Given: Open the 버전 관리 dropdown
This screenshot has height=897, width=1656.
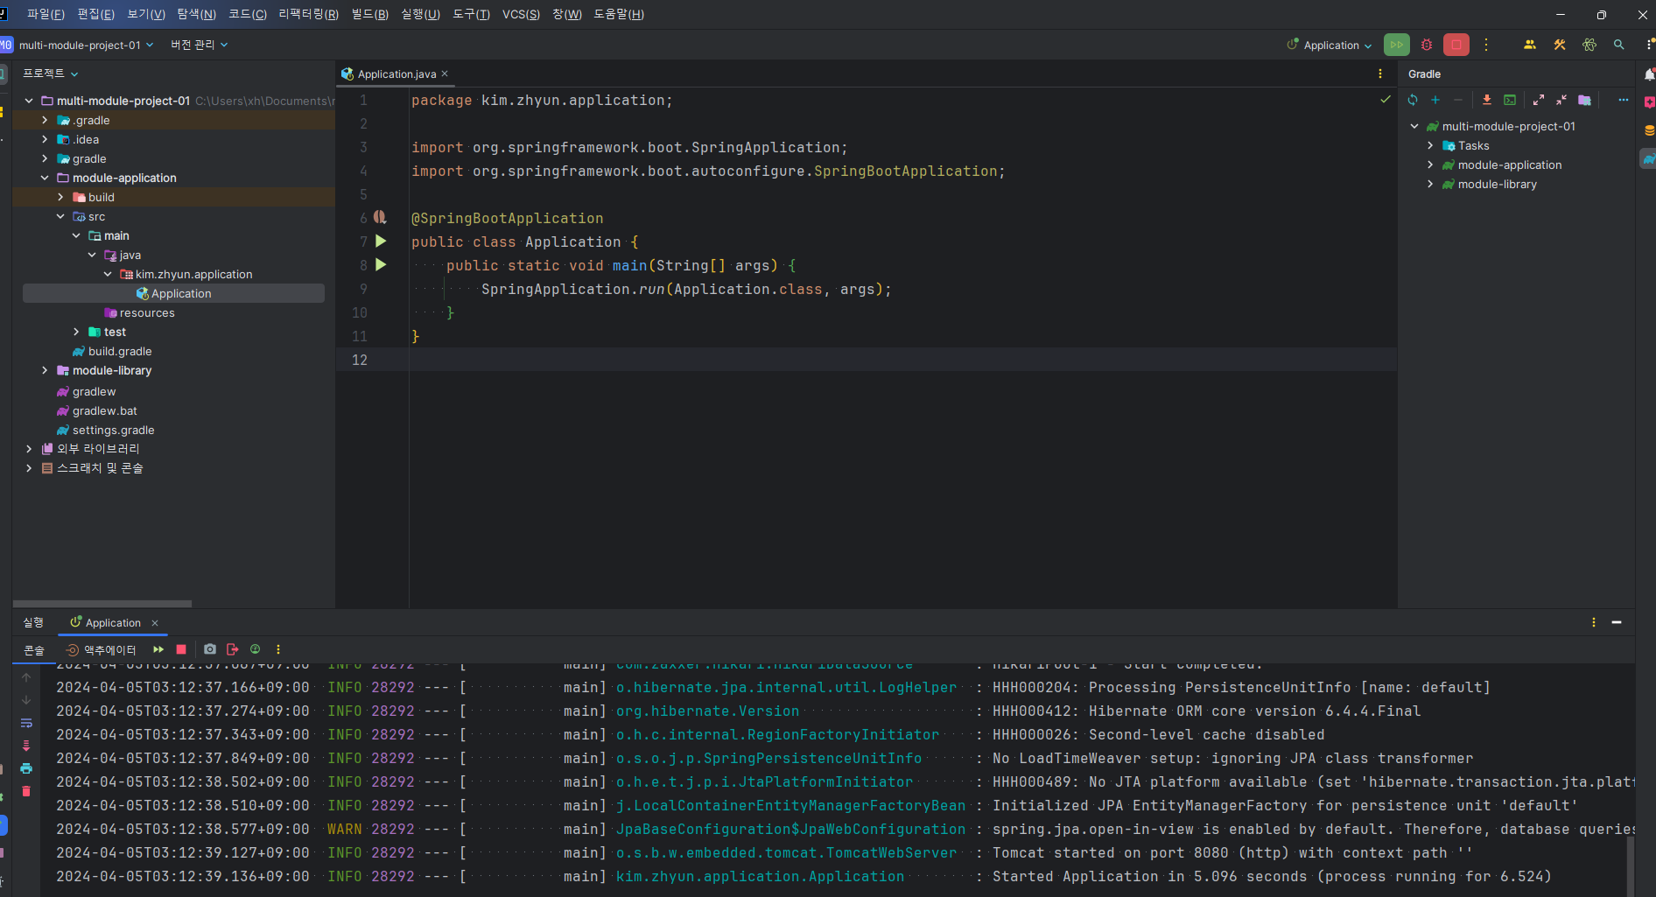Looking at the screenshot, I should pyautogui.click(x=199, y=45).
